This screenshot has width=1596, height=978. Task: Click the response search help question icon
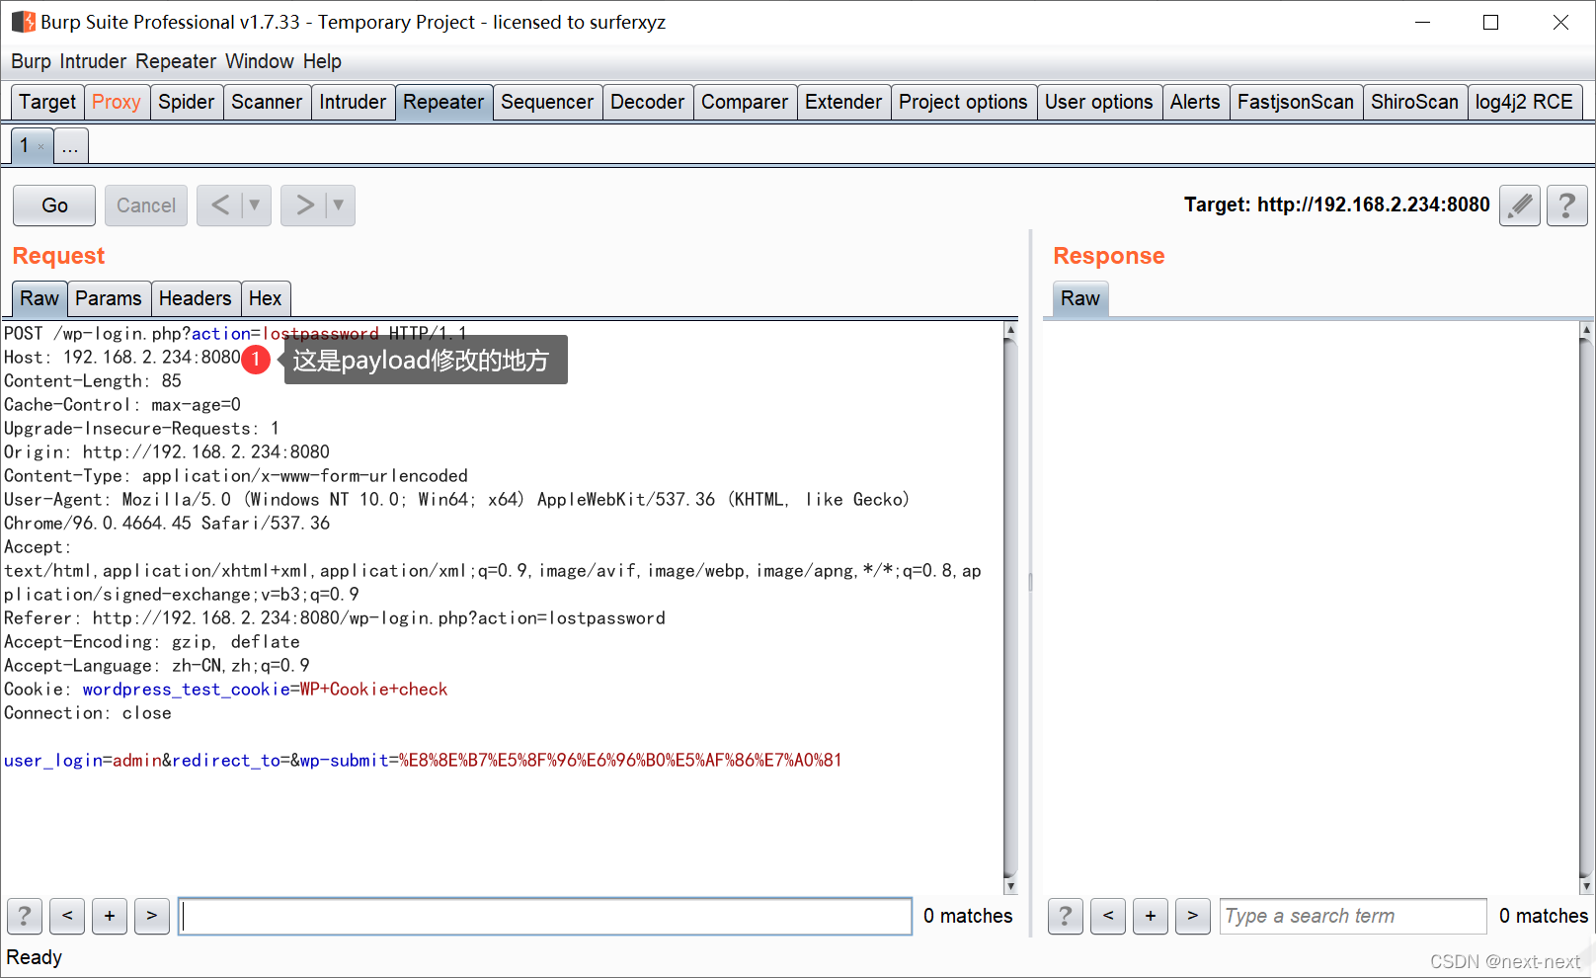[x=1066, y=916]
